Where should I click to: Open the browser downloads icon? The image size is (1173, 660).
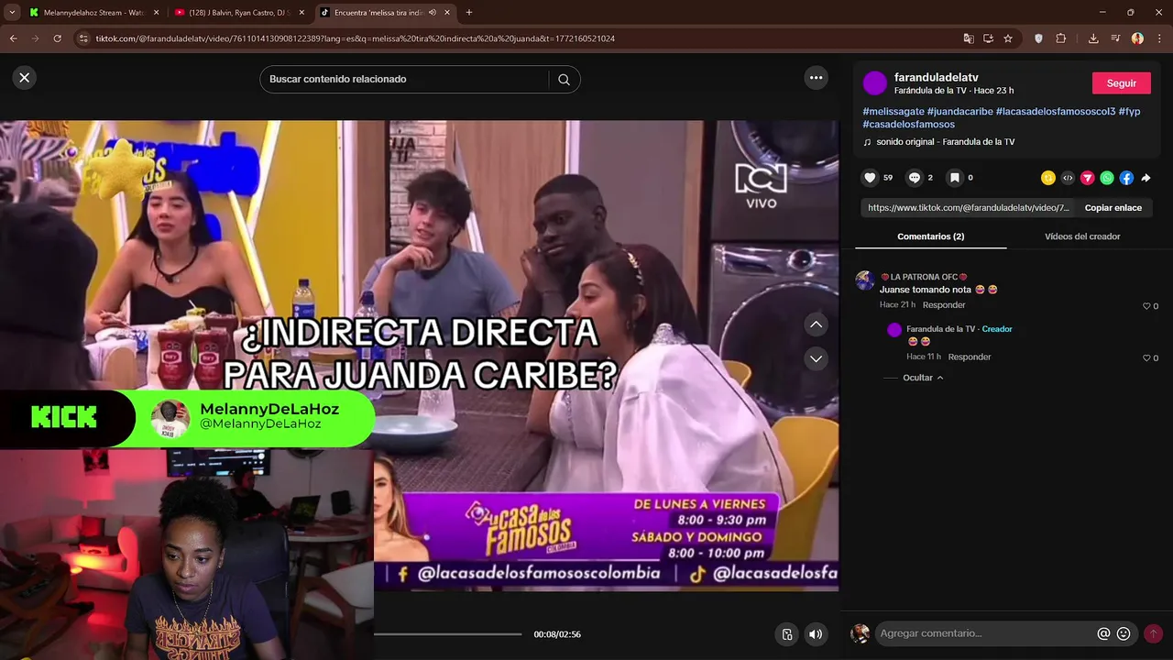(1093, 38)
